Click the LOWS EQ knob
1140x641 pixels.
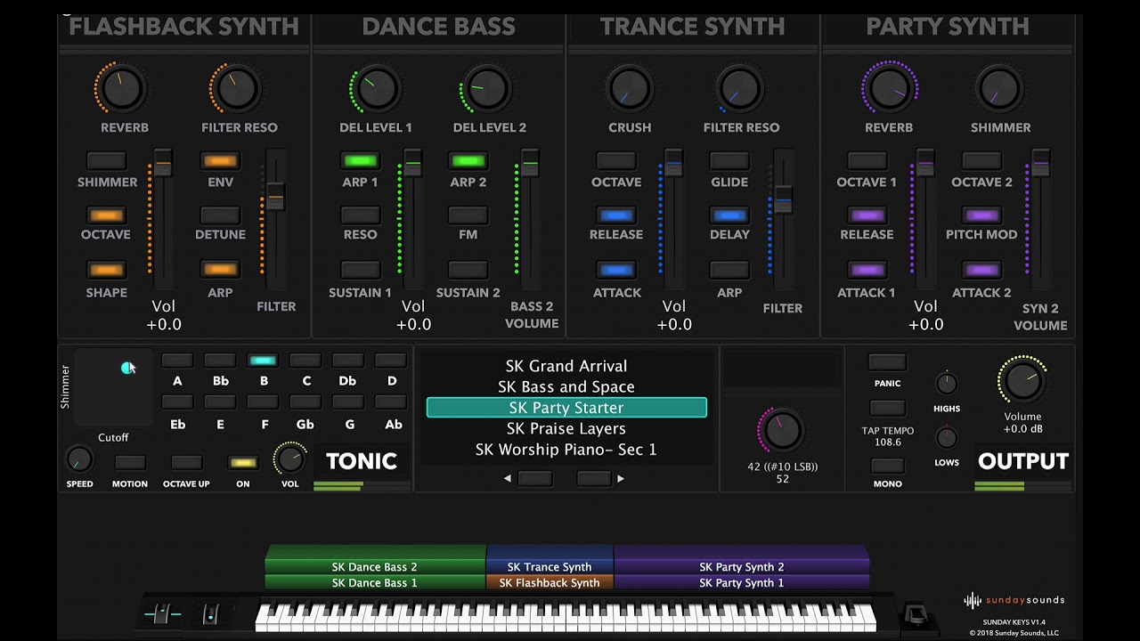click(x=947, y=438)
